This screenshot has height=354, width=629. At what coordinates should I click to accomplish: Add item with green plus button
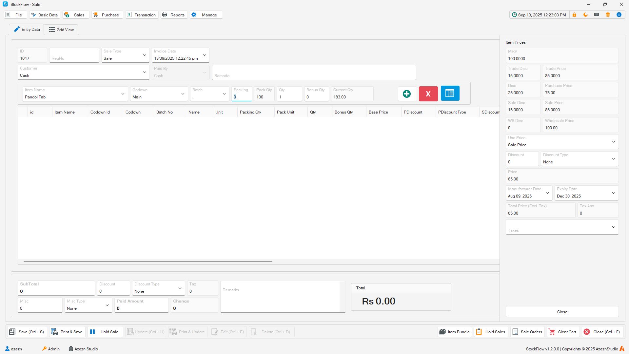click(407, 94)
